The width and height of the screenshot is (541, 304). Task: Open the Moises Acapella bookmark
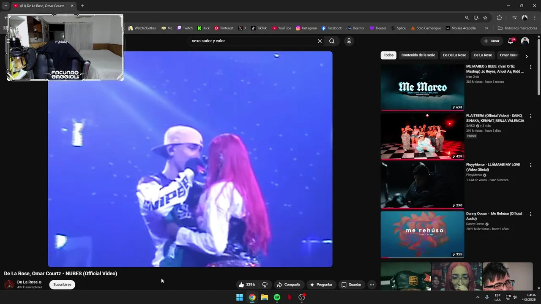click(460, 28)
